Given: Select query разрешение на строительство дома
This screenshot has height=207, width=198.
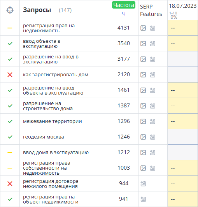Looking at the screenshot, I should pos(48,106).
